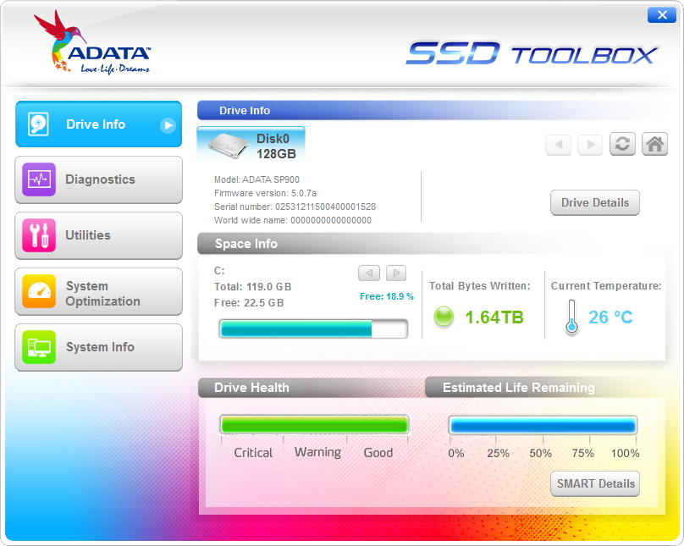684x546 pixels.
Task: Open Diagnostics using the heartbeat icon
Action: click(x=37, y=179)
